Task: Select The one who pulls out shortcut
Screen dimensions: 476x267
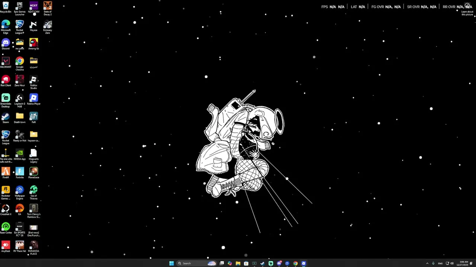Action: click(x=6, y=156)
